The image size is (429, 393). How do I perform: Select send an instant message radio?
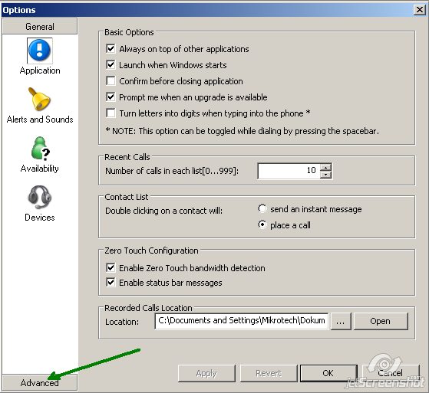pyautogui.click(x=262, y=209)
